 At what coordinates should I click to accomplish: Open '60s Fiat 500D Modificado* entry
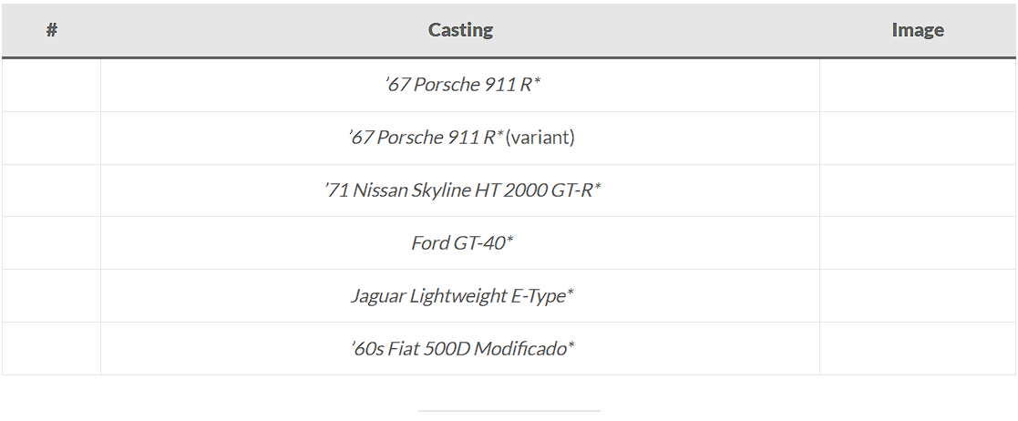pyautogui.click(x=462, y=349)
